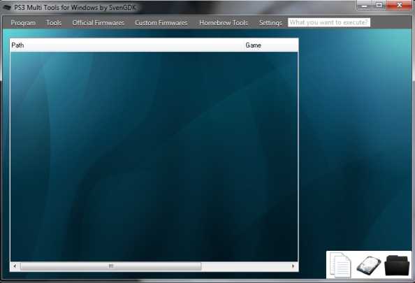Sort the list by Path column header
415x283 pixels.
coord(127,45)
